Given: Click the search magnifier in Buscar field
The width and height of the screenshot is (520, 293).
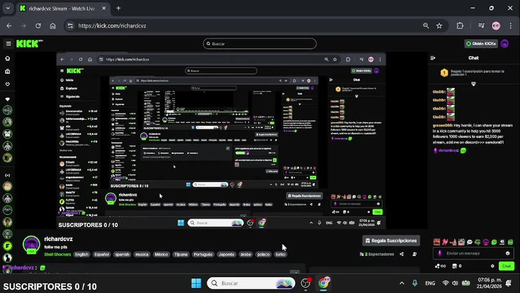Looking at the screenshot, I should [x=209, y=44].
